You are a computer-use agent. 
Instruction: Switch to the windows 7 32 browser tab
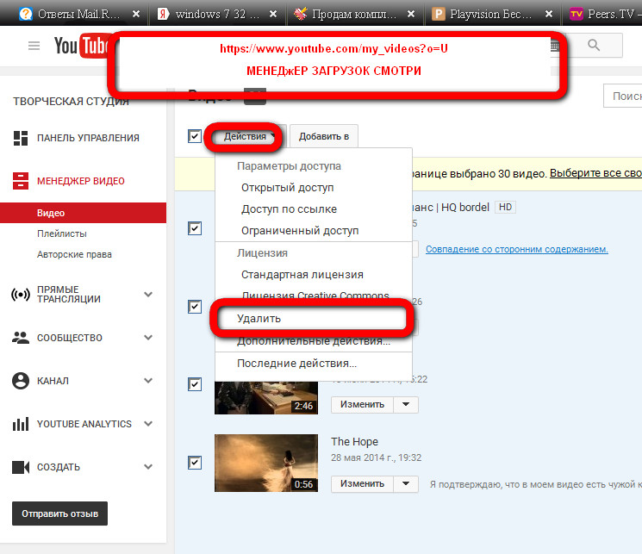point(218,15)
